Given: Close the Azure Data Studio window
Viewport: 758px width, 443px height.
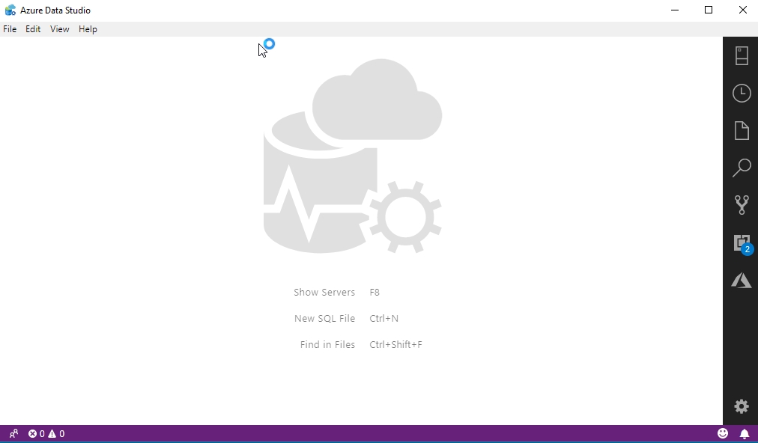Looking at the screenshot, I should coord(742,10).
